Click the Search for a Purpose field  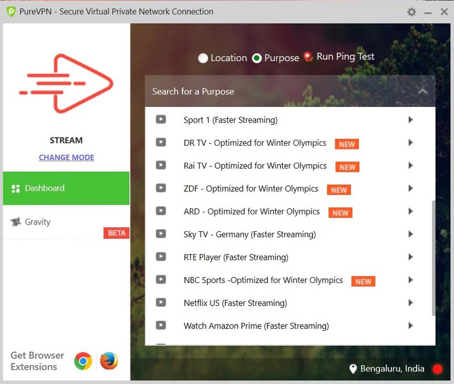[x=290, y=91]
